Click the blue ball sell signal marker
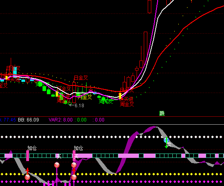 click(x=166, y=140)
